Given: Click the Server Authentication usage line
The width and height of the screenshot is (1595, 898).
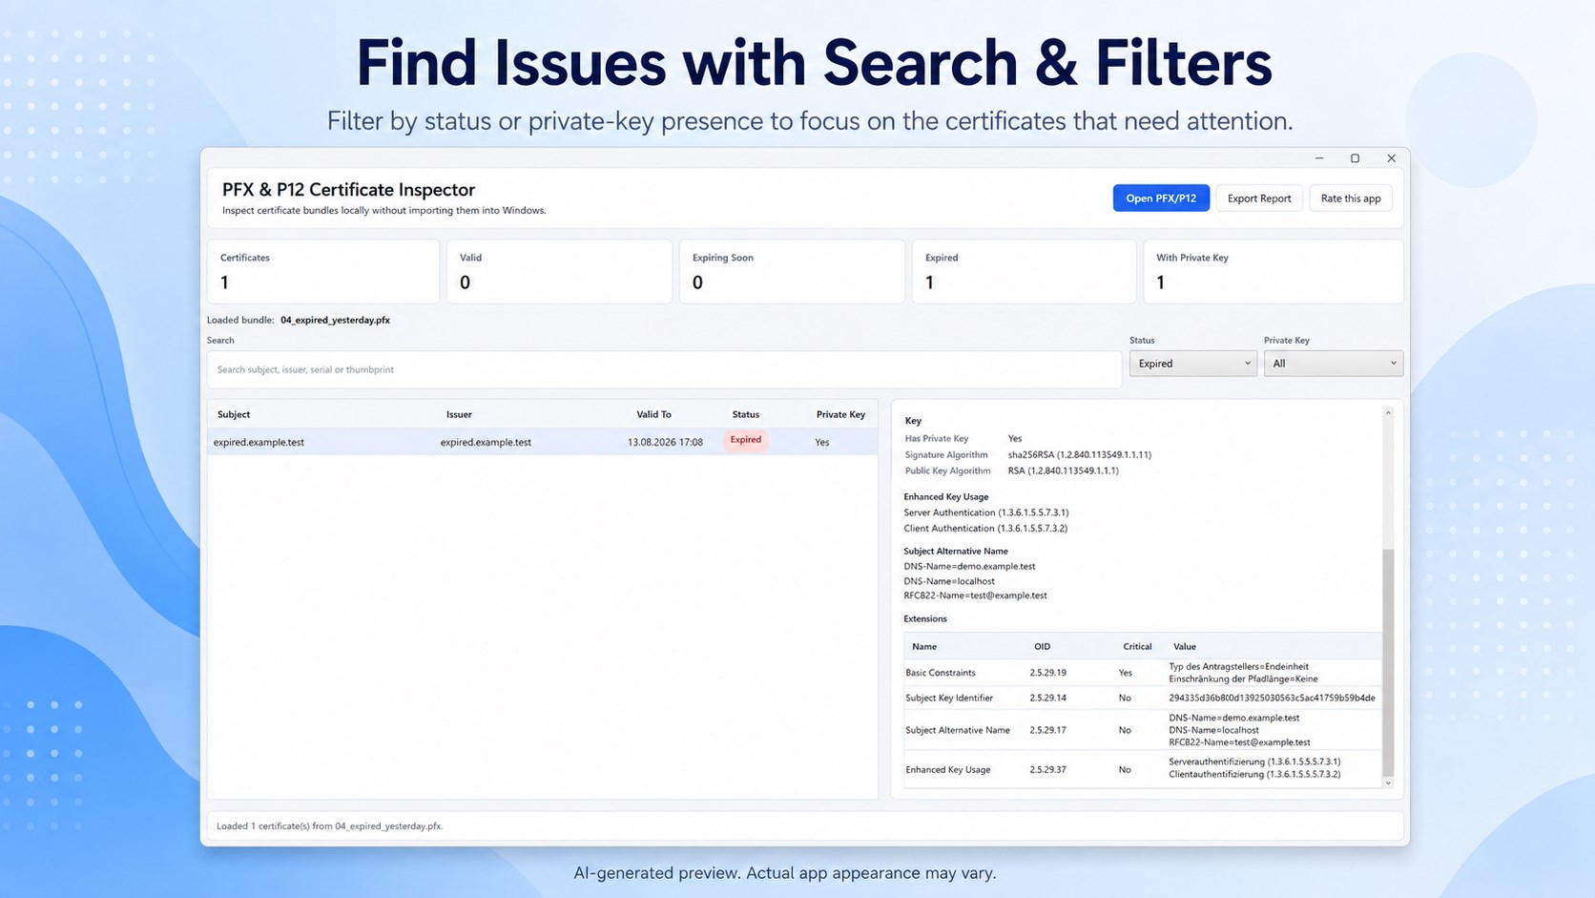Looking at the screenshot, I should (x=985, y=512).
